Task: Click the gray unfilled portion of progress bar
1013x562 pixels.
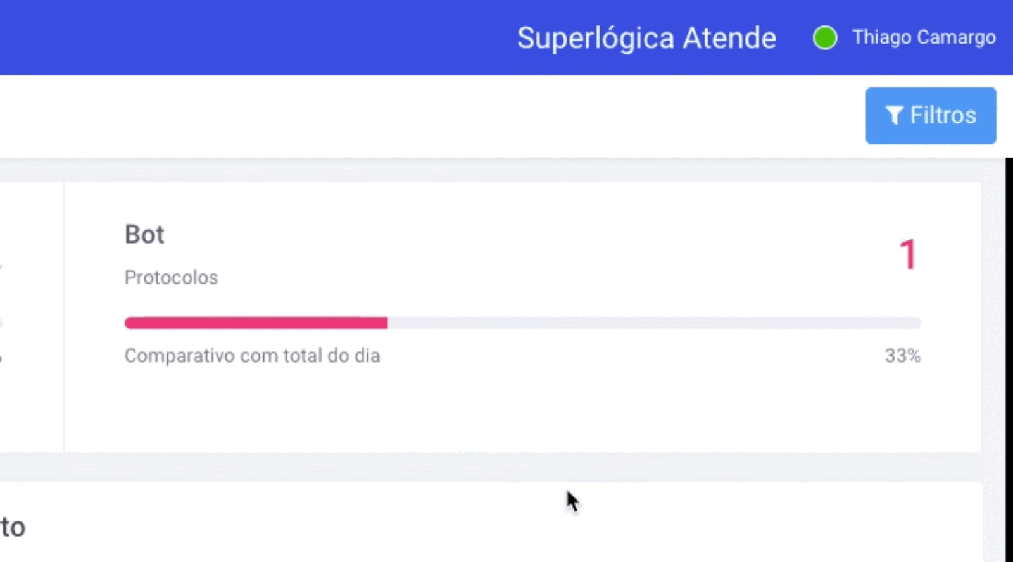Action: 654,323
